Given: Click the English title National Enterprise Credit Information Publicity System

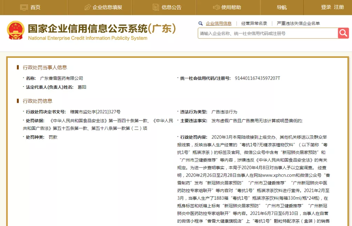Looking at the screenshot, I should pyautogui.click(x=88, y=38).
